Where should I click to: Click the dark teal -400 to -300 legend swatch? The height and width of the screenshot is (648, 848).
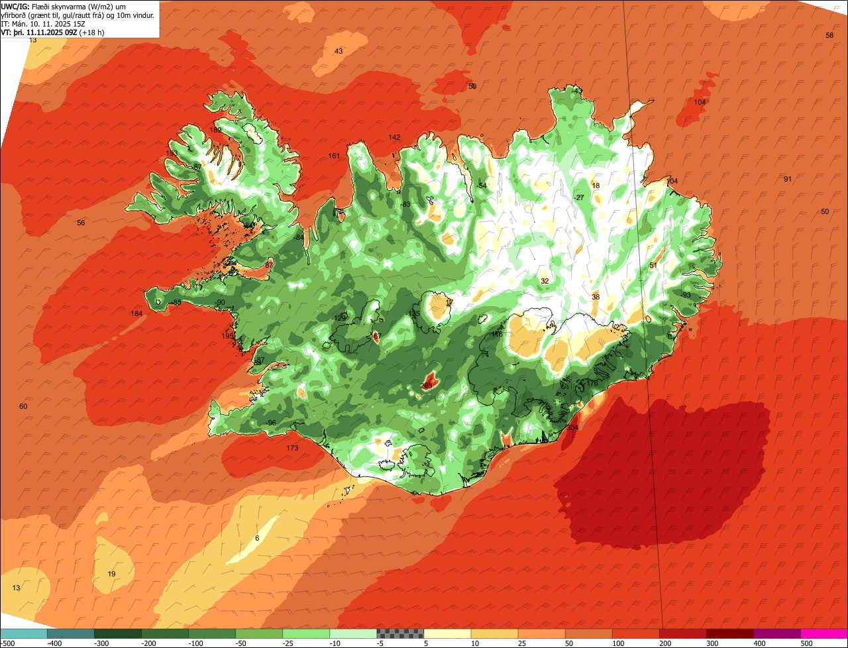[70, 633]
